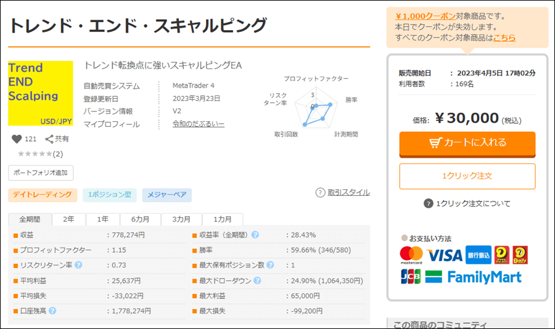Click the share icon

coord(50,139)
